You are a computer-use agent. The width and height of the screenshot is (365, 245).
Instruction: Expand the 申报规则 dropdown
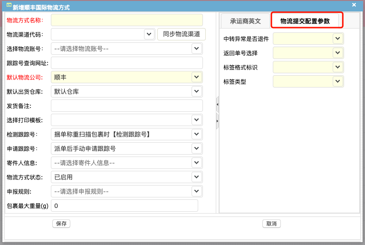click(197, 191)
